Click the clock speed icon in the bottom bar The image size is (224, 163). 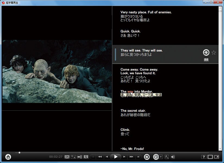pyautogui.click(x=156, y=157)
